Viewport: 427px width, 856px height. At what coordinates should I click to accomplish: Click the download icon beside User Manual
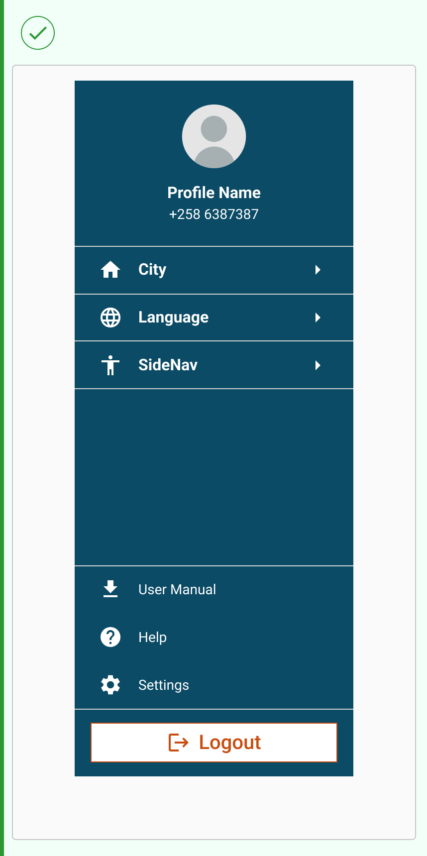(x=110, y=589)
